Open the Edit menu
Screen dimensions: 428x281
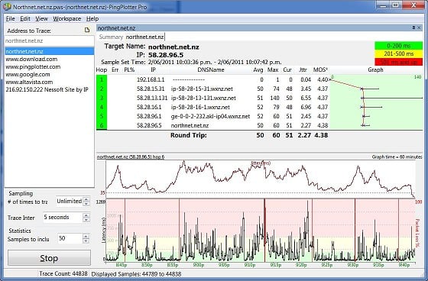[24, 19]
